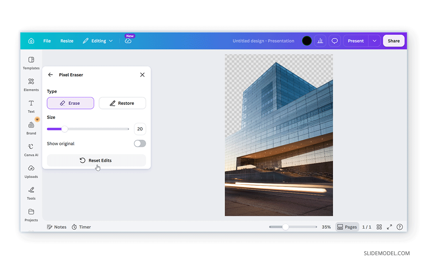Open the Canva AI sidebar panel

coord(31,150)
